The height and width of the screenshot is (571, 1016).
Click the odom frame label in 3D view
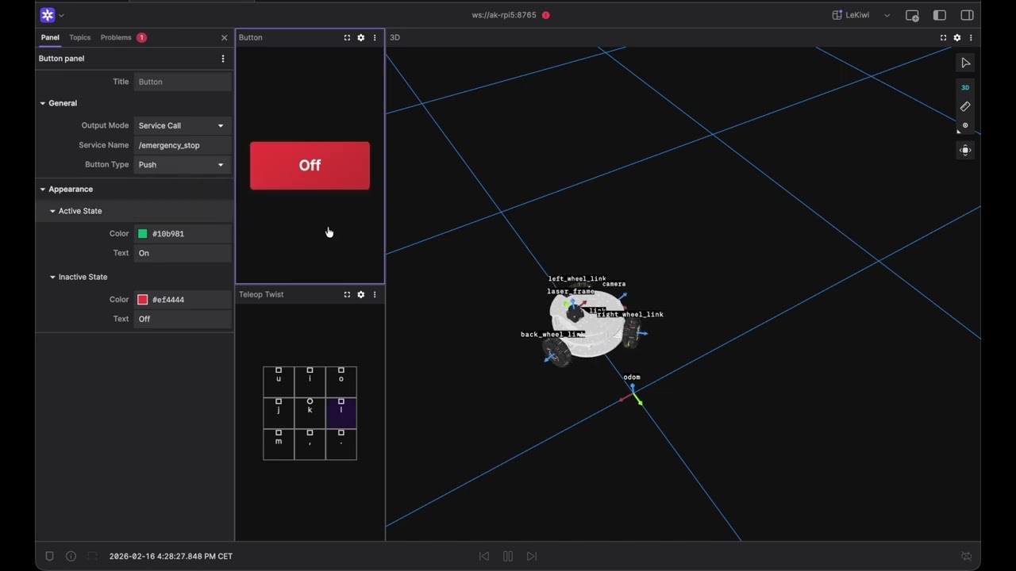pyautogui.click(x=632, y=377)
